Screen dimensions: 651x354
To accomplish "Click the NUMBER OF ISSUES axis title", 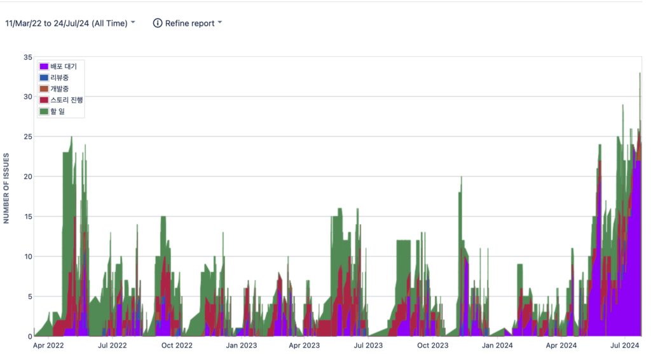I will coord(6,188).
